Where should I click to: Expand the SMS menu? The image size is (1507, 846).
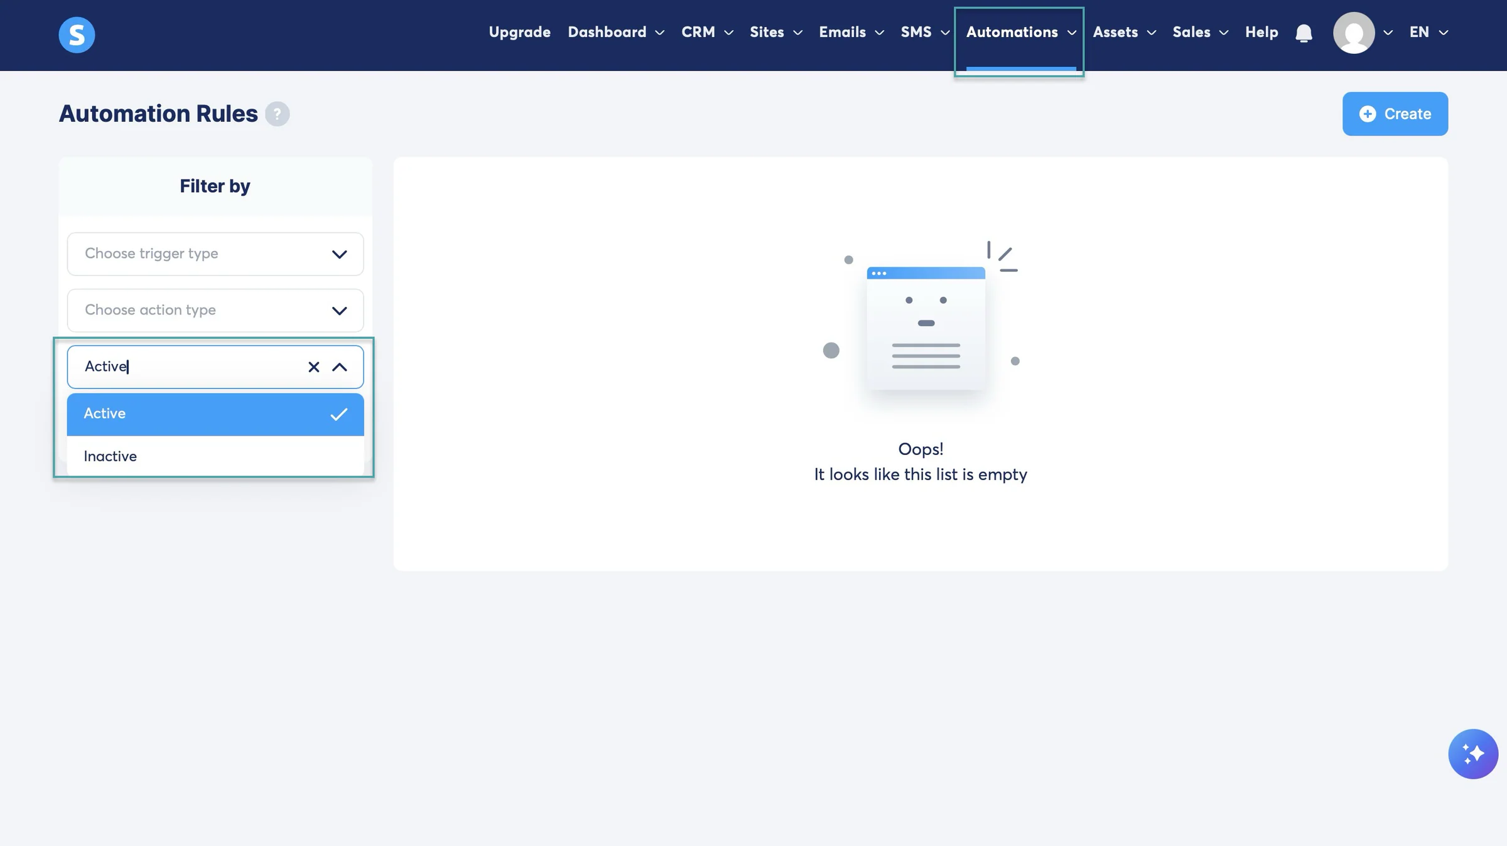point(925,32)
